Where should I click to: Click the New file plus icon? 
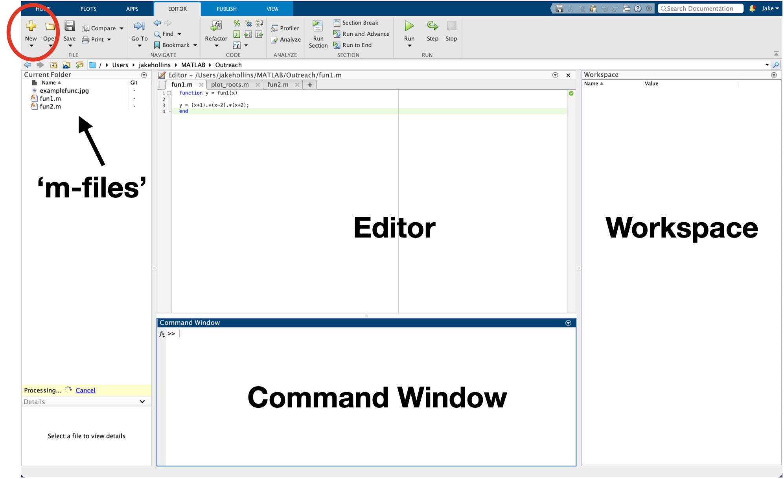[x=31, y=26]
